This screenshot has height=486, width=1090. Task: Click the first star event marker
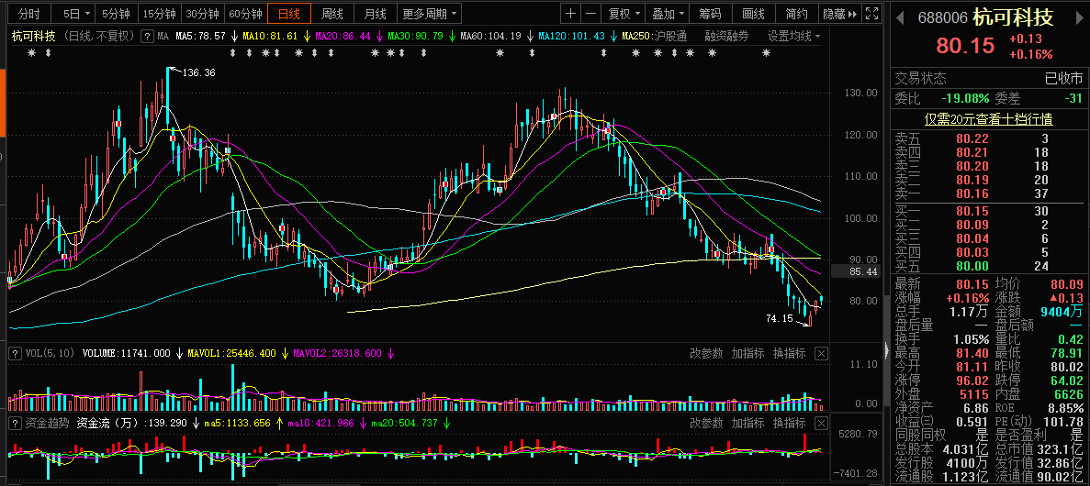click(32, 53)
